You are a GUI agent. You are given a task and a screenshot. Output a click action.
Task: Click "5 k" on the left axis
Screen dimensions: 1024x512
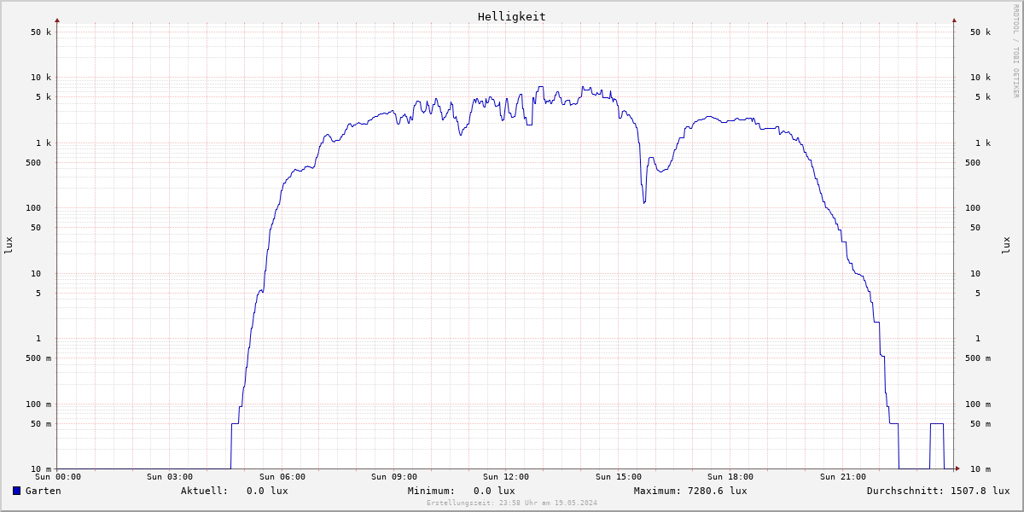click(44, 97)
